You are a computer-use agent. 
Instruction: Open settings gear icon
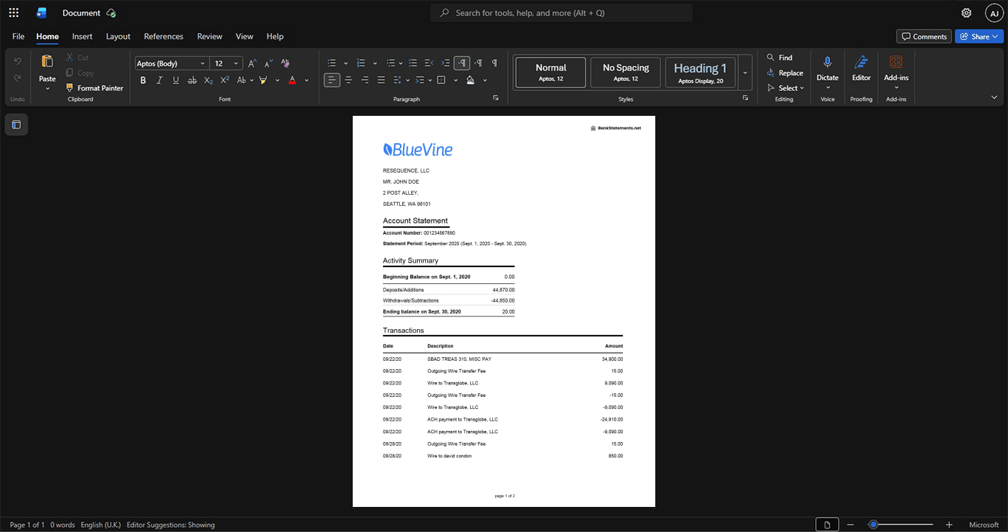[x=967, y=13]
